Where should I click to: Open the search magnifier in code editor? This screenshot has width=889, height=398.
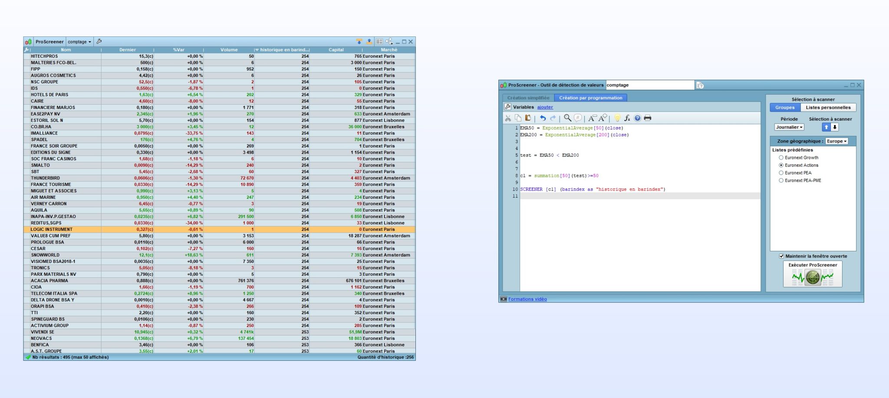pyautogui.click(x=567, y=118)
